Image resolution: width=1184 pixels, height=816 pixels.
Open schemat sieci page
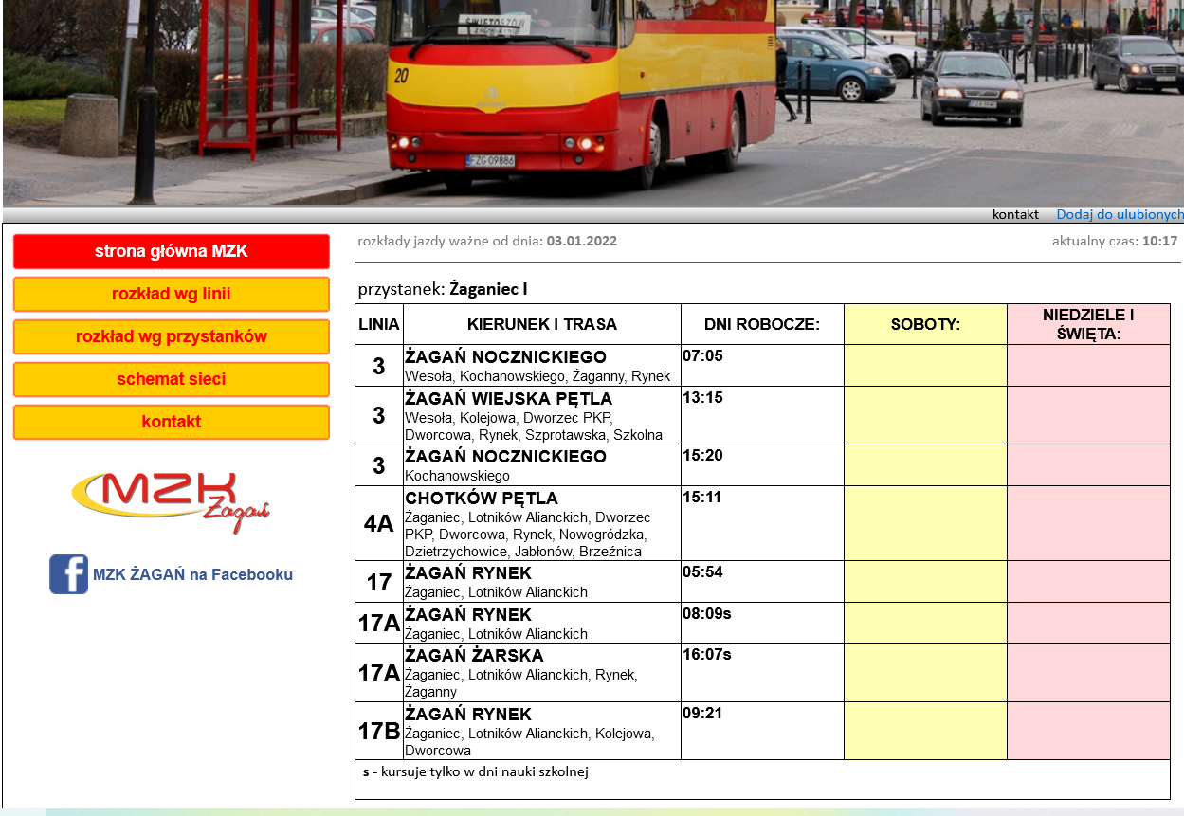[x=172, y=379]
